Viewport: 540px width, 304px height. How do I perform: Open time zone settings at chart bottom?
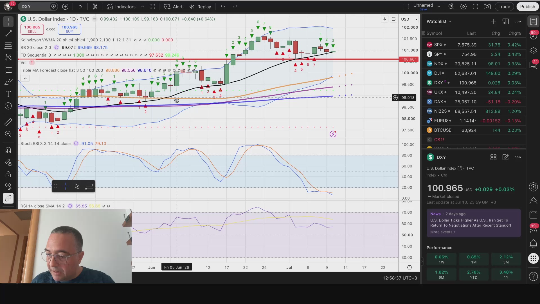tap(400, 278)
